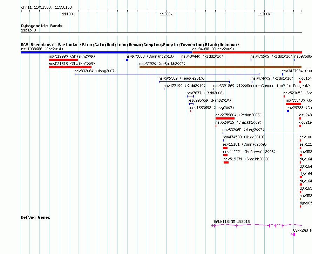Select the small blue span under nsv7677

[190, 96]
